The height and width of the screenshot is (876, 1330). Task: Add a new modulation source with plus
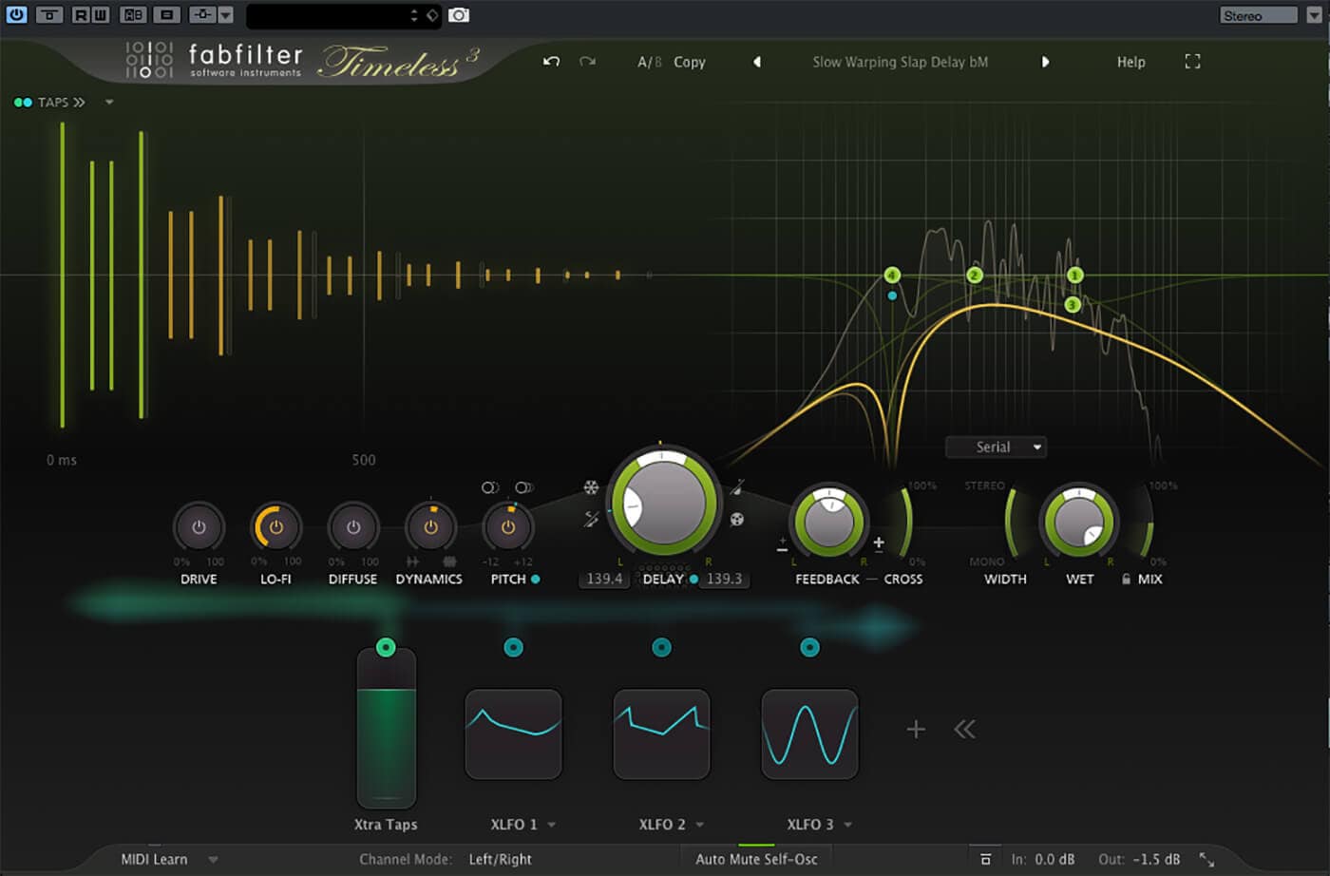[916, 729]
